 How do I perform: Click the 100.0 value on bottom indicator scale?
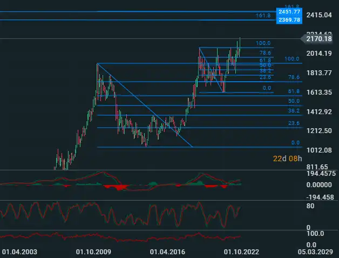point(315,233)
